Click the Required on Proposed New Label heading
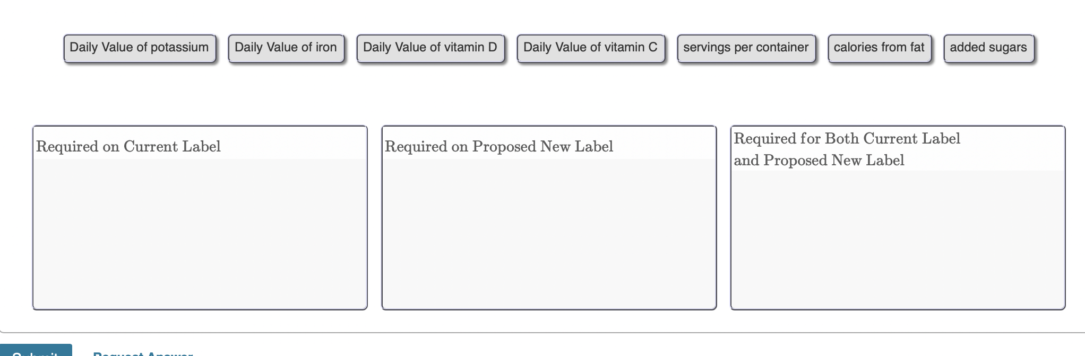The height and width of the screenshot is (356, 1085). (x=499, y=146)
